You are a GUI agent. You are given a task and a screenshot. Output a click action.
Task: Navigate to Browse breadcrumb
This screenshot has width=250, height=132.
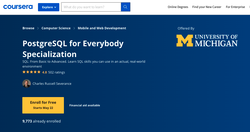point(28,28)
